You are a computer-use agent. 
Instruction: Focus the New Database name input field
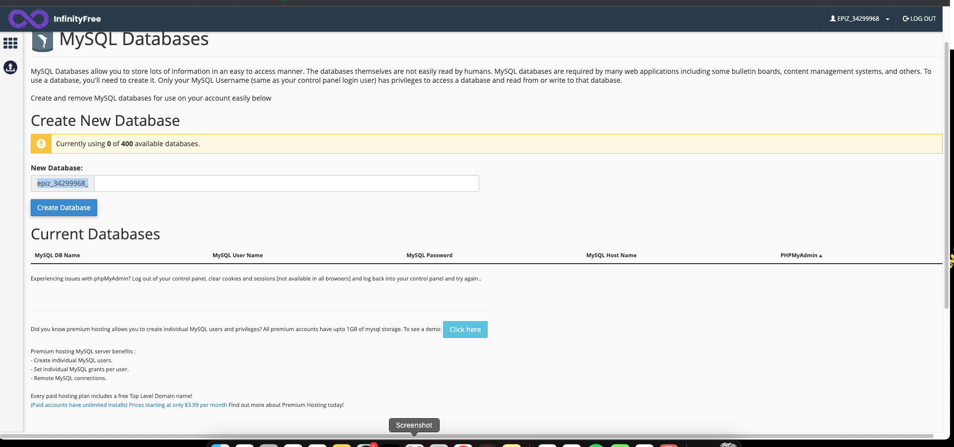click(x=286, y=183)
